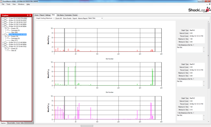The height and width of the screenshot is (127, 211).
Task: Switch to the Slot Alarms tab
Action: pyautogui.click(x=60, y=15)
